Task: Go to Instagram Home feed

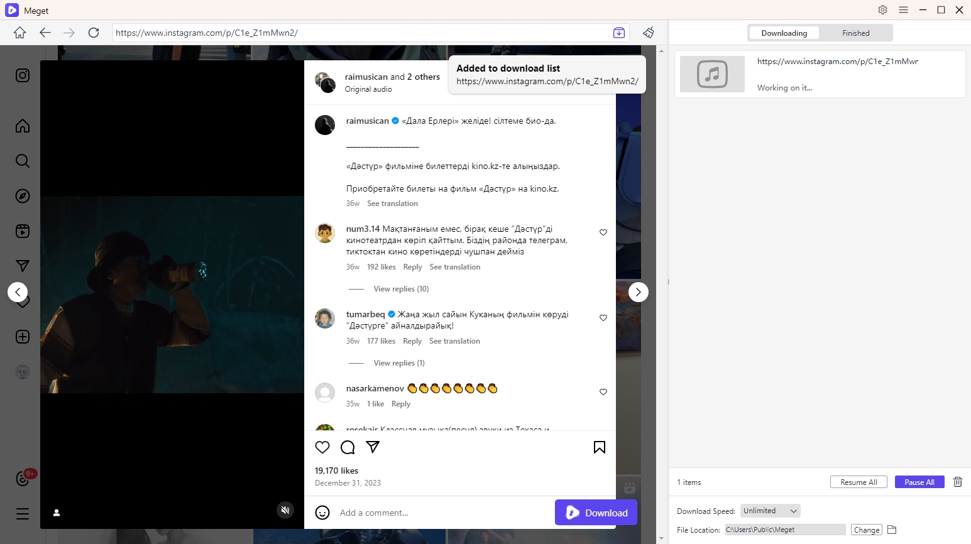Action: pos(23,126)
